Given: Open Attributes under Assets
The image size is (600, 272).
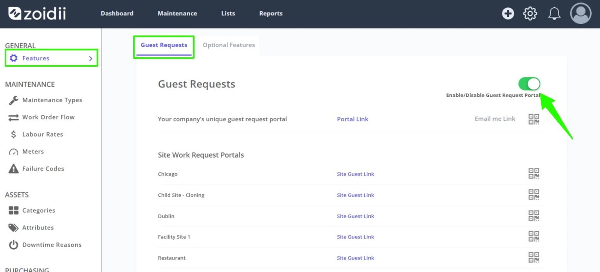Looking at the screenshot, I should (x=38, y=228).
